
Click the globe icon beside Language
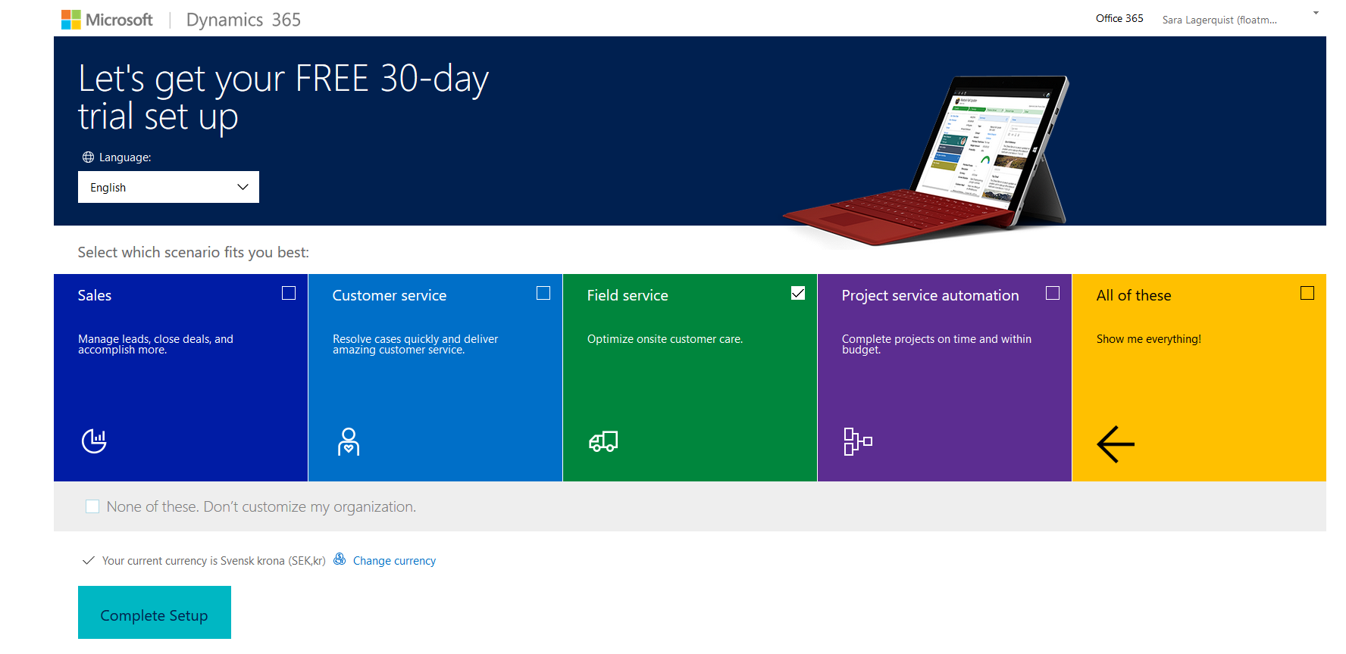[88, 157]
